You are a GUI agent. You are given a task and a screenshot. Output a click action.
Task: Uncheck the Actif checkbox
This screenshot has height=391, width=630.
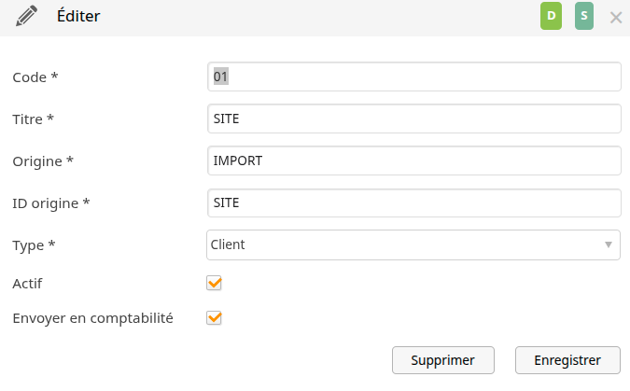click(x=214, y=283)
